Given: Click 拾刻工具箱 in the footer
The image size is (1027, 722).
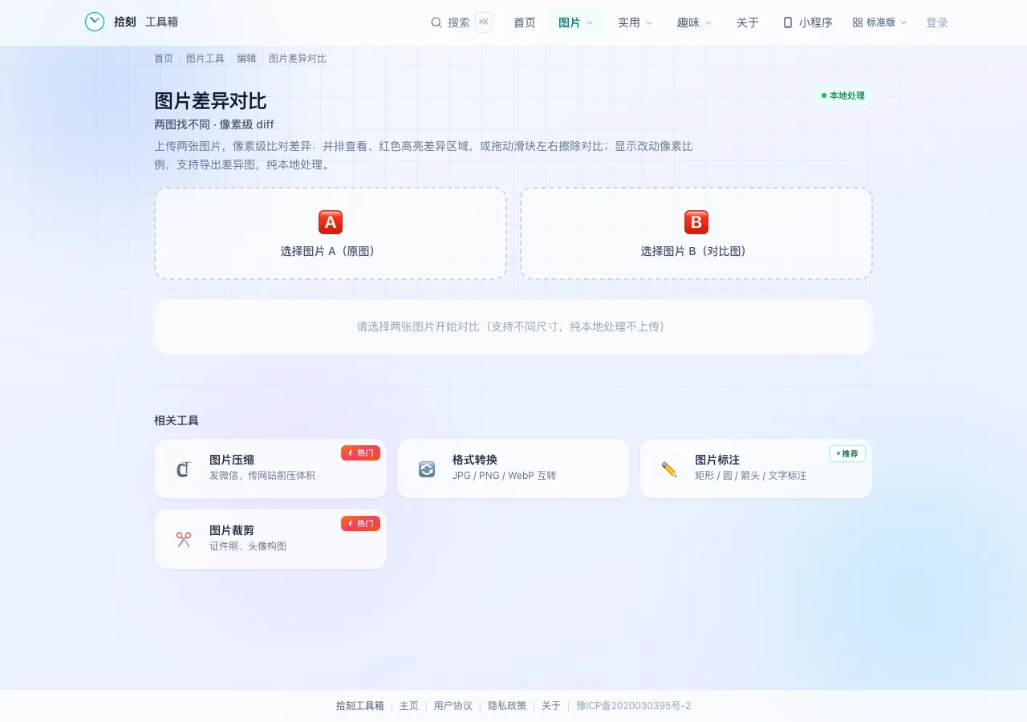Looking at the screenshot, I should (360, 706).
